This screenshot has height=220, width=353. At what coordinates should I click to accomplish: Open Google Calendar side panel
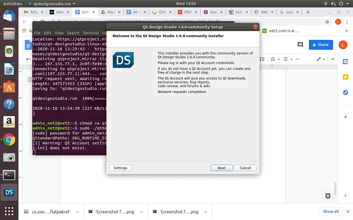point(345,62)
